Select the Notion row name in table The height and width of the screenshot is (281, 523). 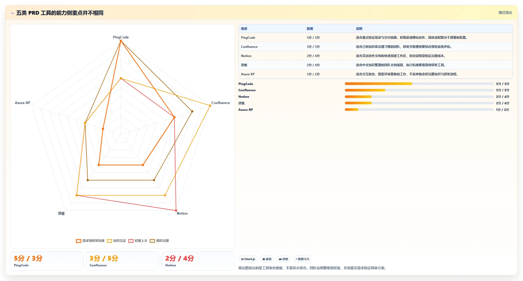(246, 56)
